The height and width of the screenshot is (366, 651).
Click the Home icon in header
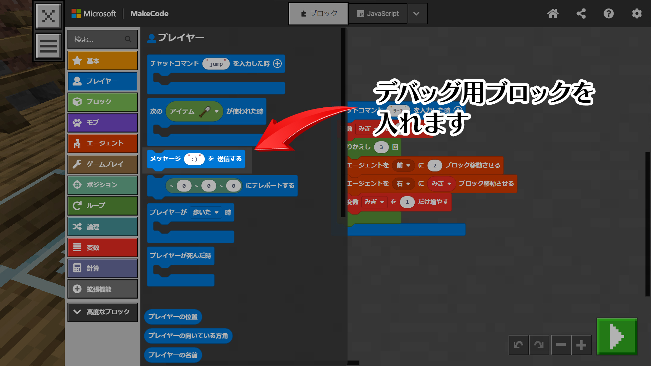[553, 14]
